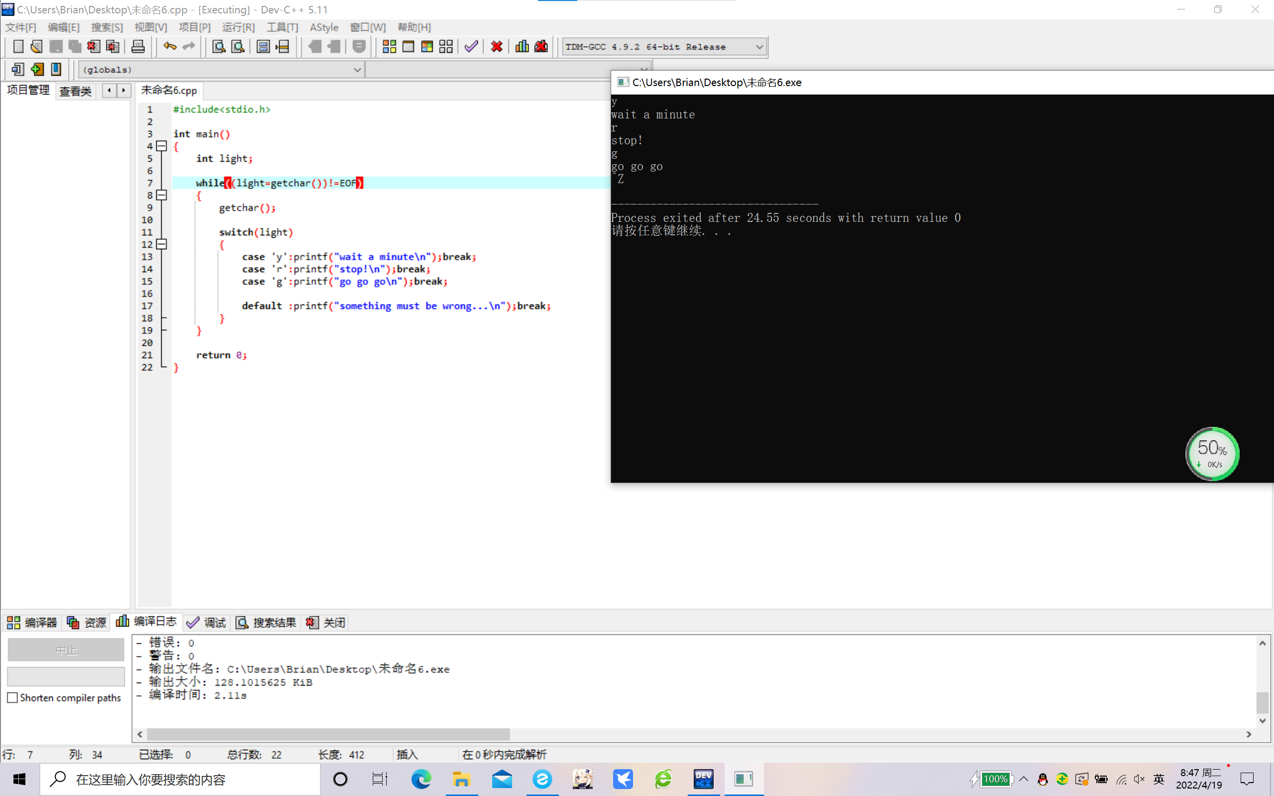This screenshot has width=1274, height=796.
Task: Open the TDM-GCC compiler selection dropdown
Action: (x=758, y=47)
